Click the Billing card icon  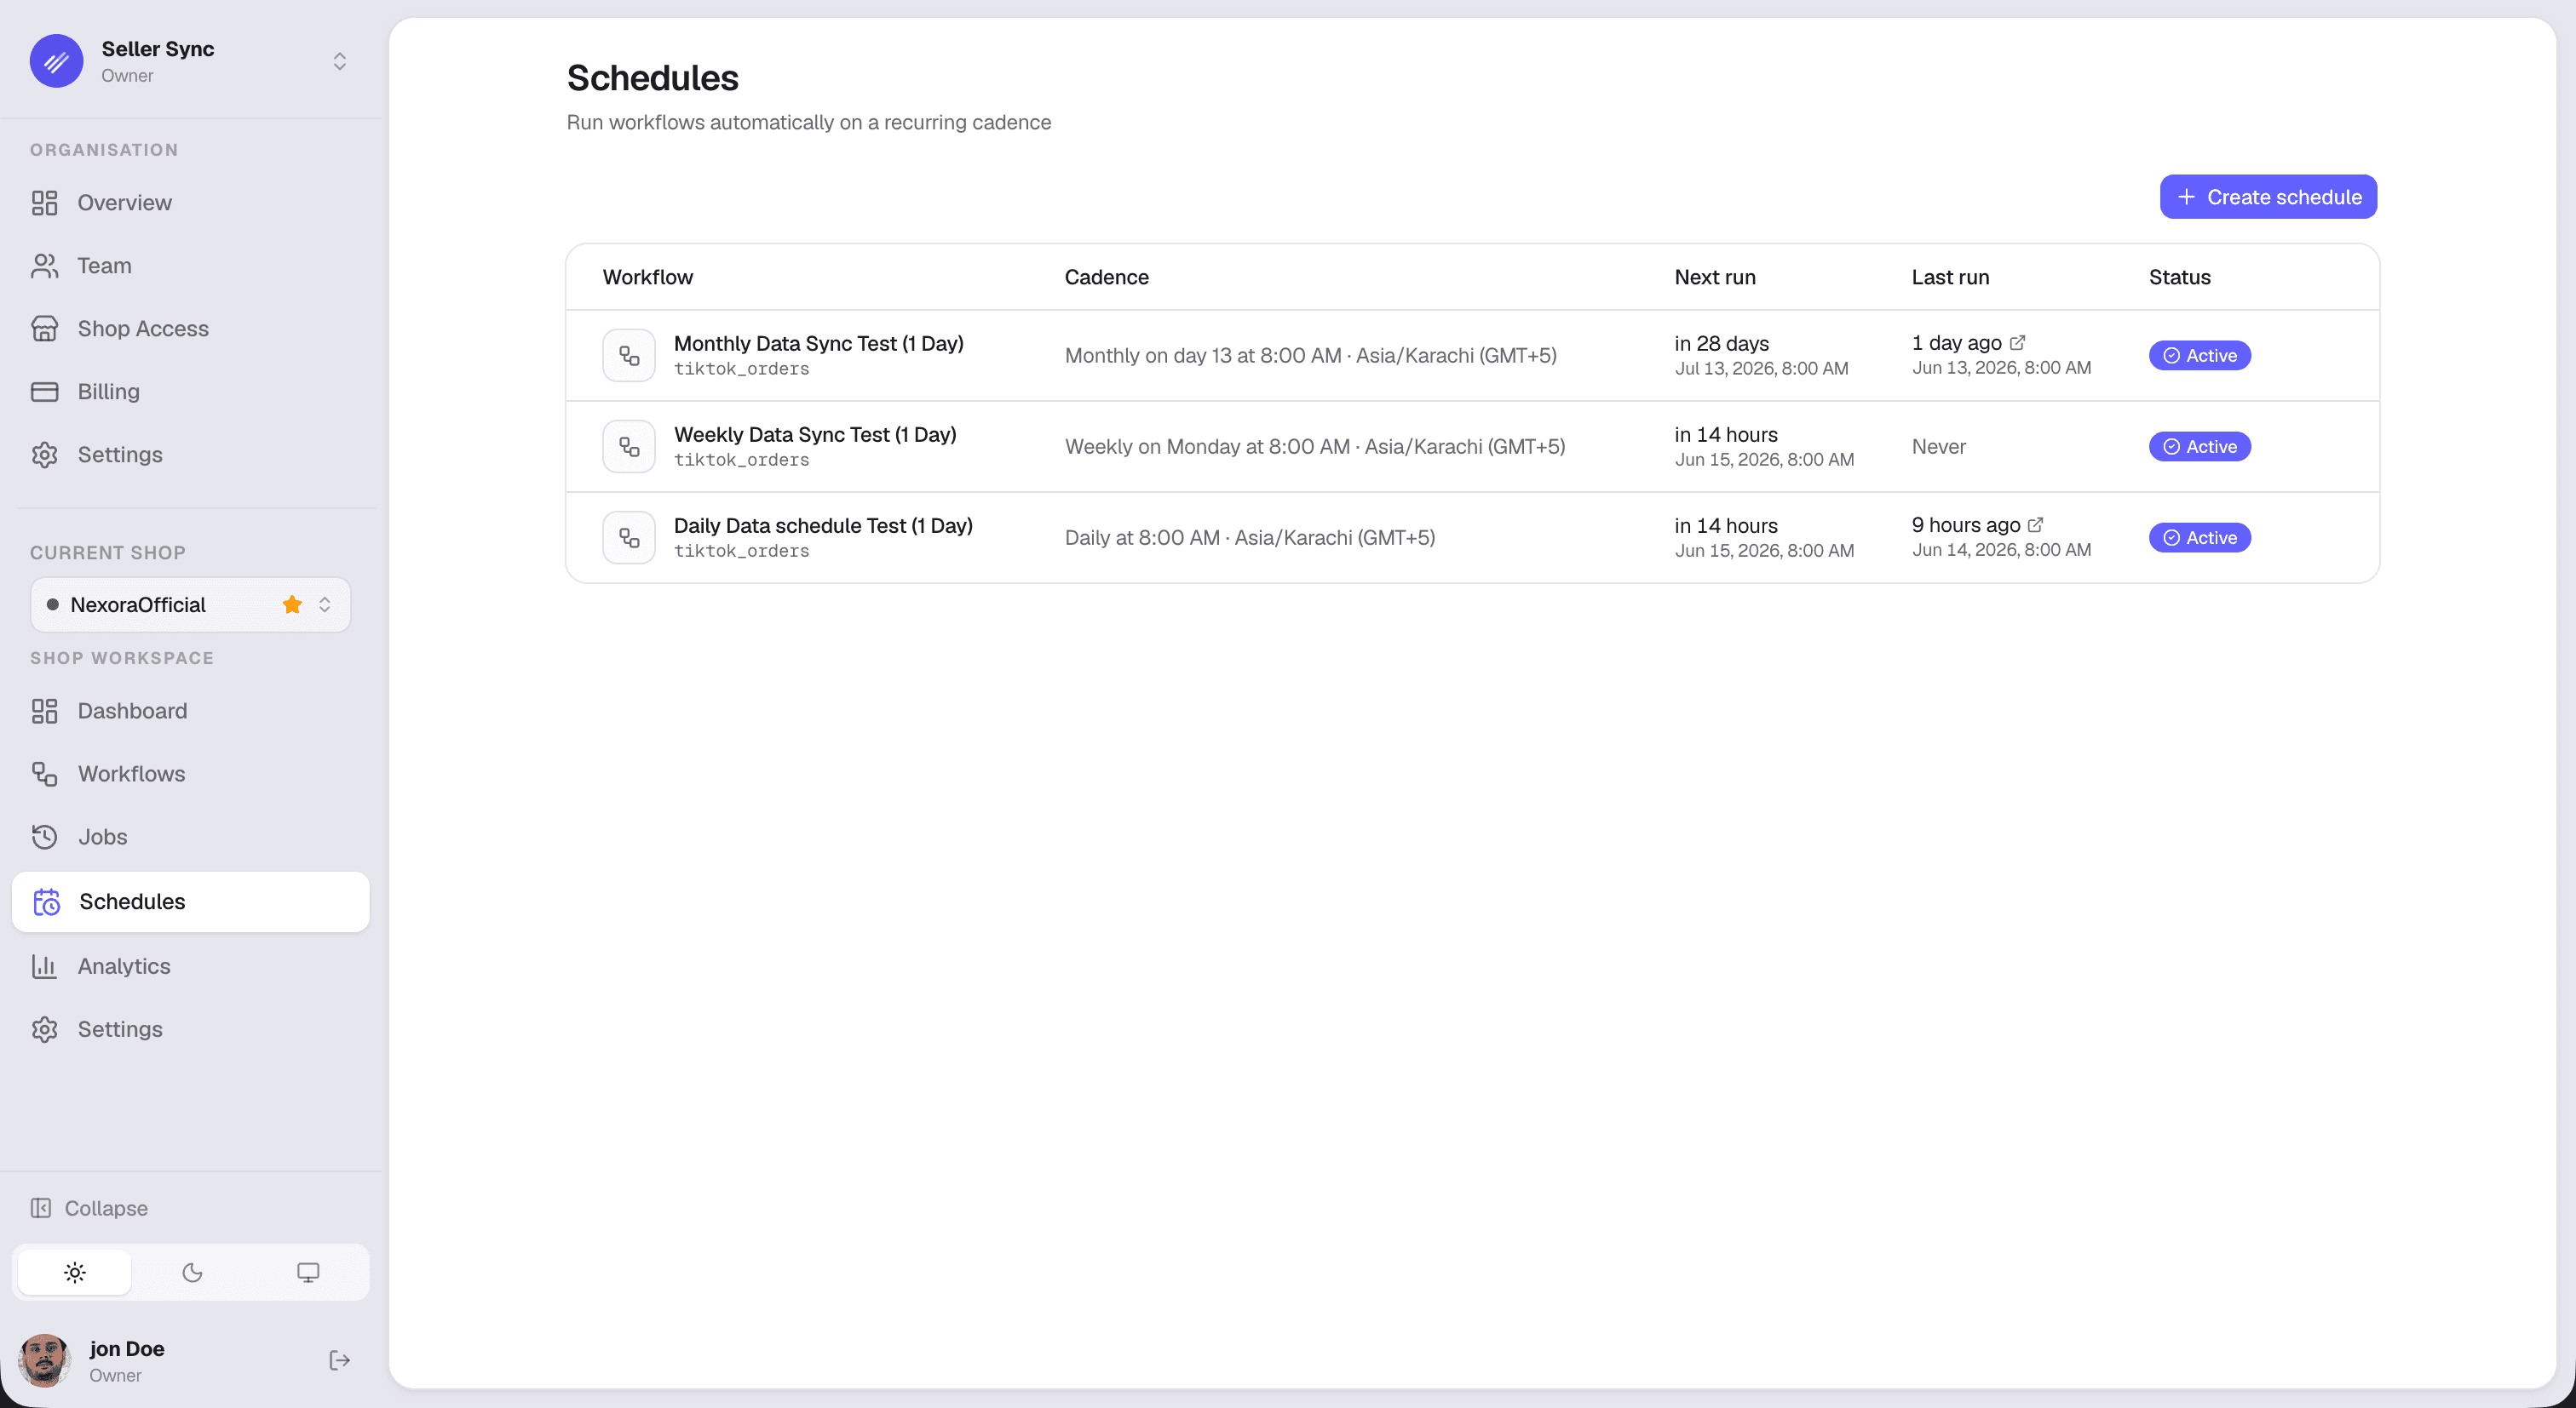click(44, 392)
